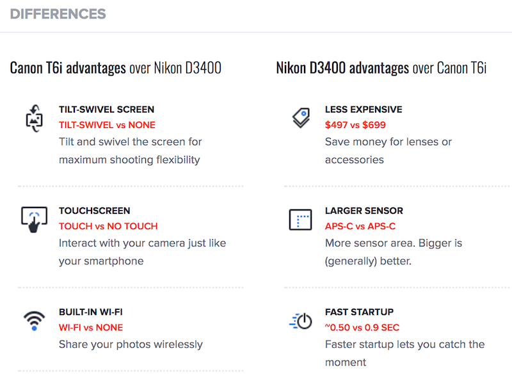
Task: Click the Canon T6i advantages heading
Action: [116, 67]
